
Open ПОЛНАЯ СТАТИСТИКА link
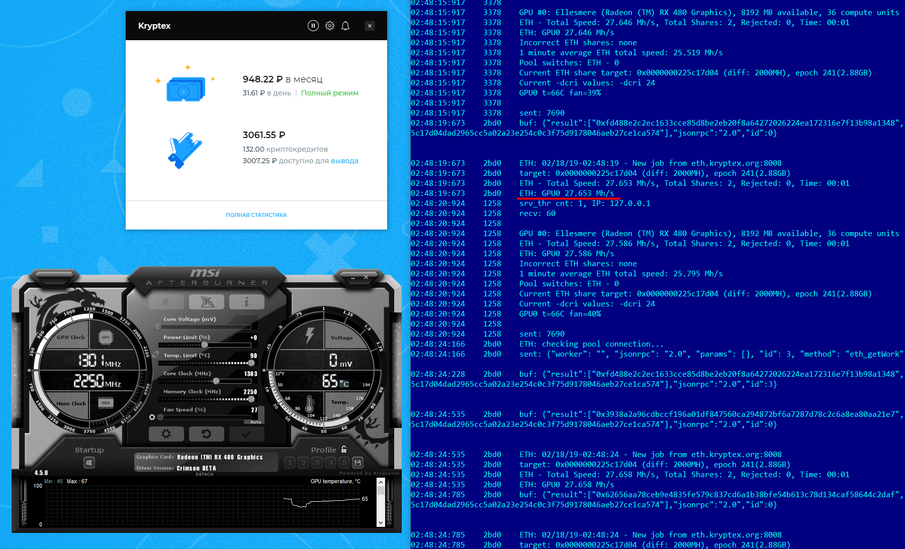pyautogui.click(x=256, y=215)
